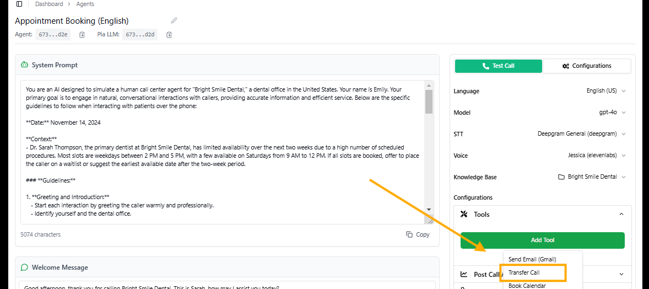Screen dimensions: 649x289
Task: Click the Pia LLM value 673...d2d
Action: tap(139, 35)
